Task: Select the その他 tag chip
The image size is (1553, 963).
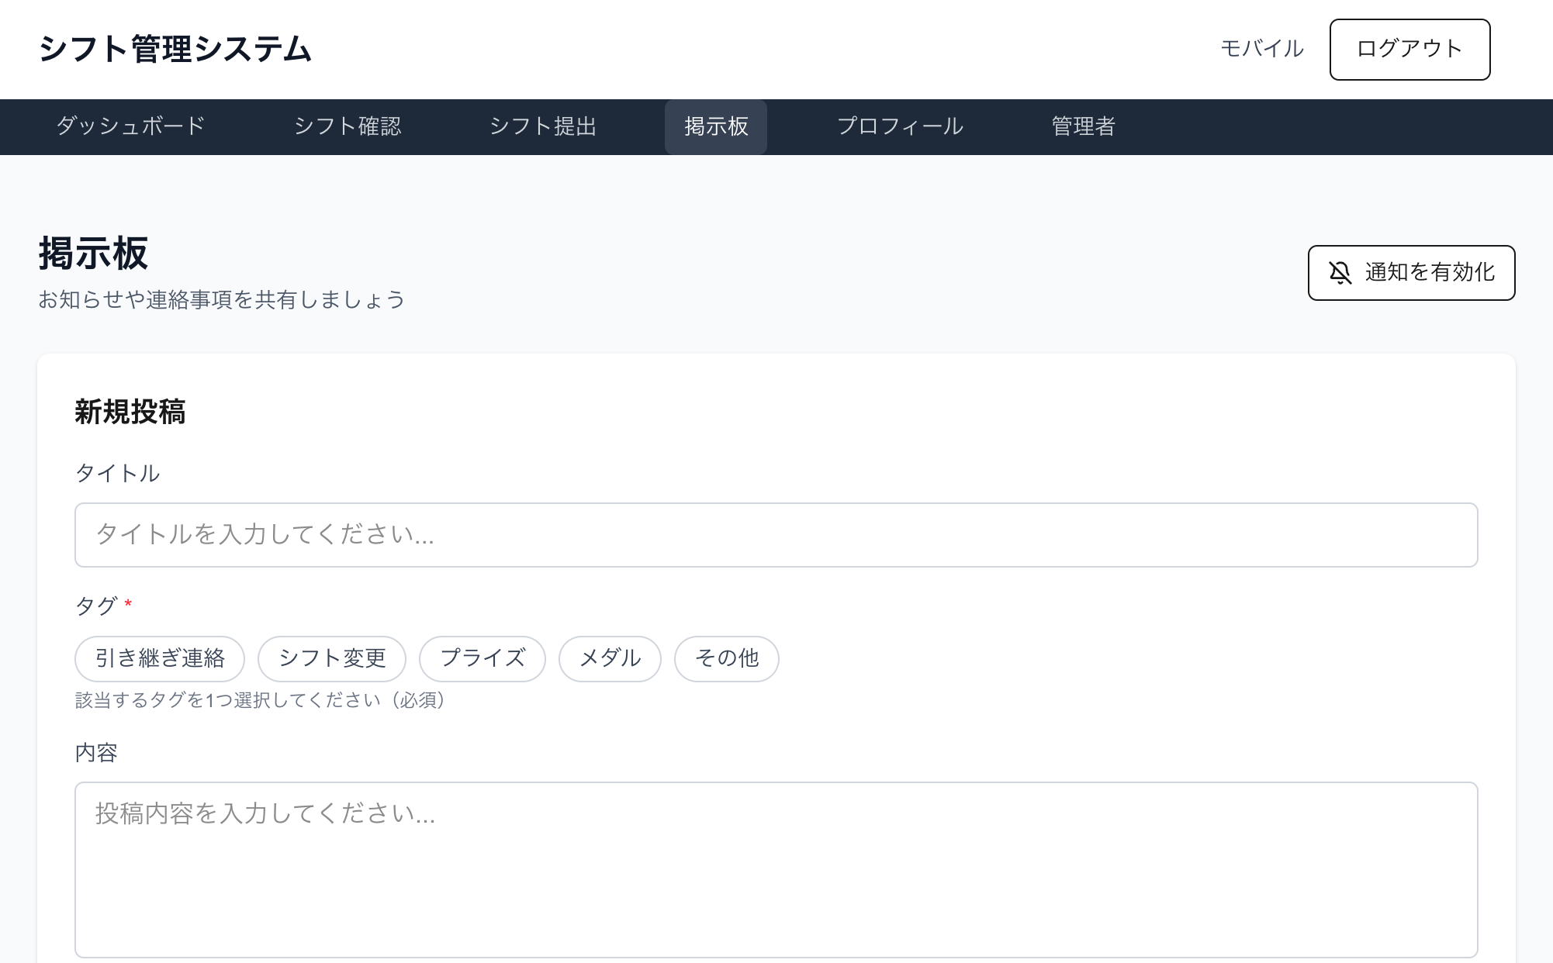Action: tap(726, 658)
